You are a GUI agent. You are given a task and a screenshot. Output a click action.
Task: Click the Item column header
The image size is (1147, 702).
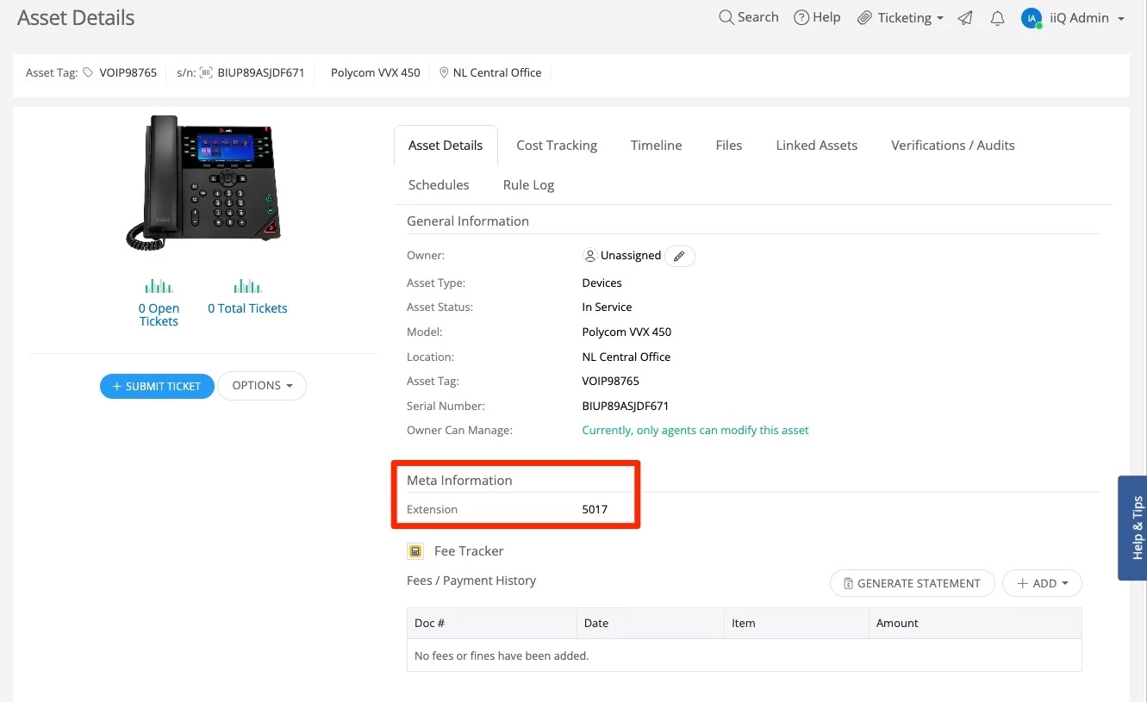(x=796, y=623)
